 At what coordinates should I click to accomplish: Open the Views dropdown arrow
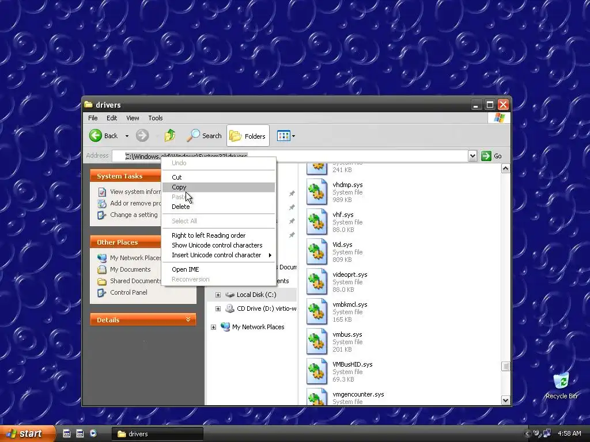tap(293, 136)
